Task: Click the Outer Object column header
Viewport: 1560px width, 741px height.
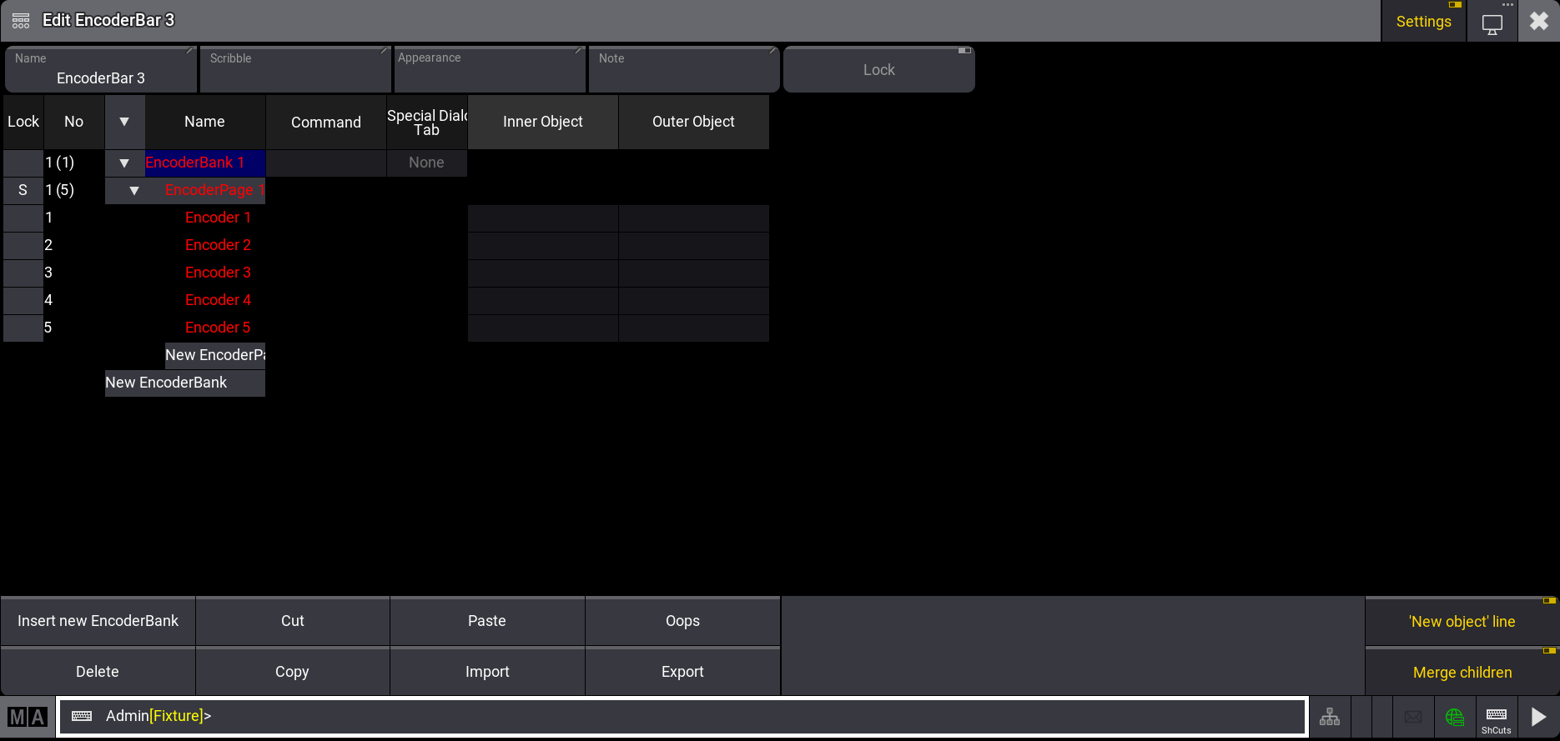Action: click(x=693, y=122)
